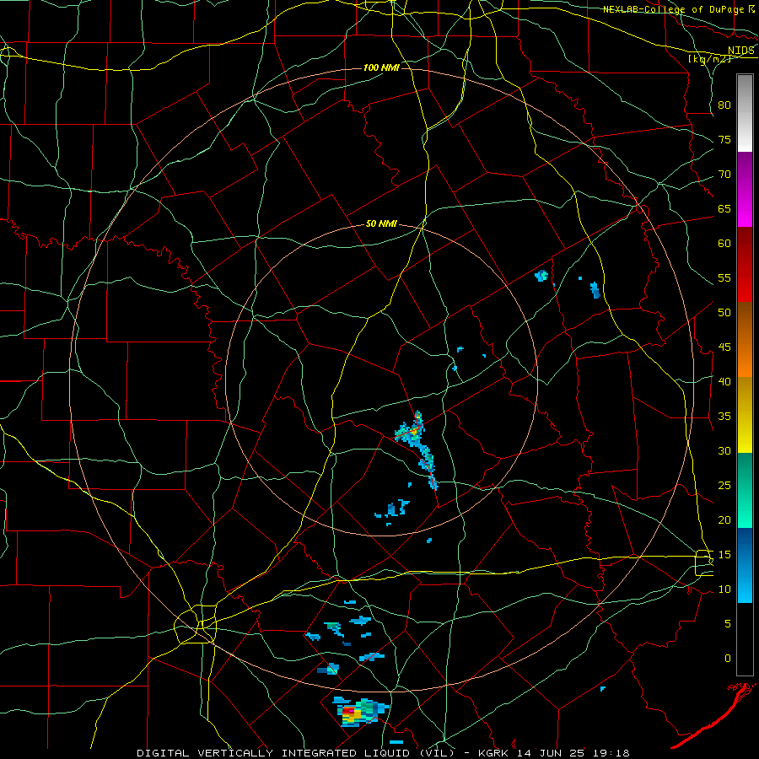Click the 25 label on the color scale
Image resolution: width=759 pixels, height=759 pixels.
tap(724, 486)
